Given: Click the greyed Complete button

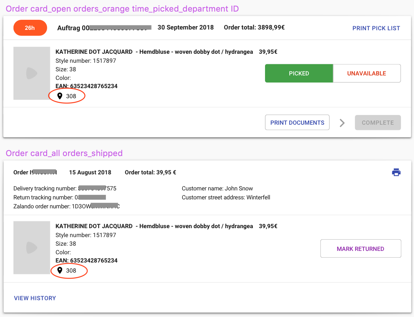Looking at the screenshot, I should [378, 122].
